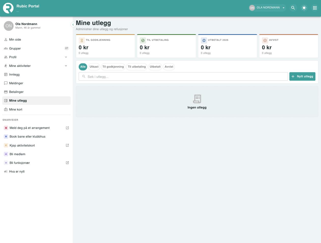Image resolution: width=321 pixels, height=243 pixels.
Task: Click the calendar icon for Meld deg på et arrangement
Action: (6, 128)
